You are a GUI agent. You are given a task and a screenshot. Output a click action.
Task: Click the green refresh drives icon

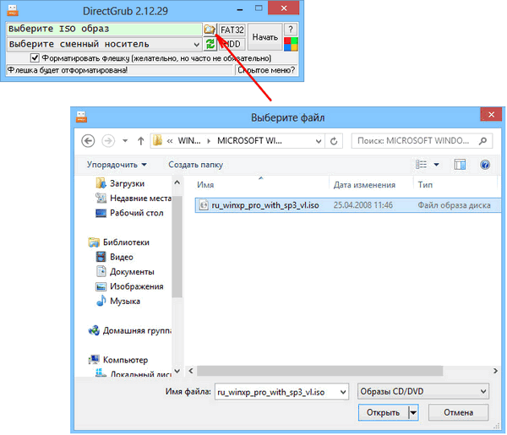[x=210, y=44]
